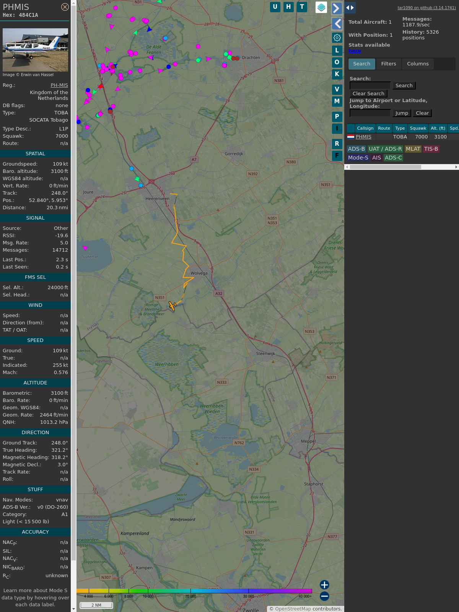Click the Search button
The image size is (459, 612).
404,86
